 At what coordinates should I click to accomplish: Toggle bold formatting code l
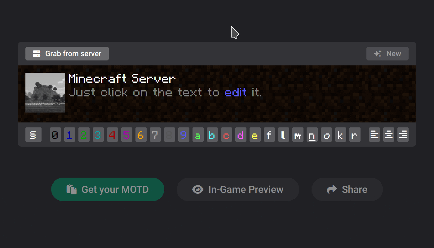coord(284,135)
